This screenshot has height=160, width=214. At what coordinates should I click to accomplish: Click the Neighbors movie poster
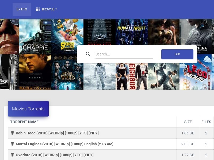(132, 76)
